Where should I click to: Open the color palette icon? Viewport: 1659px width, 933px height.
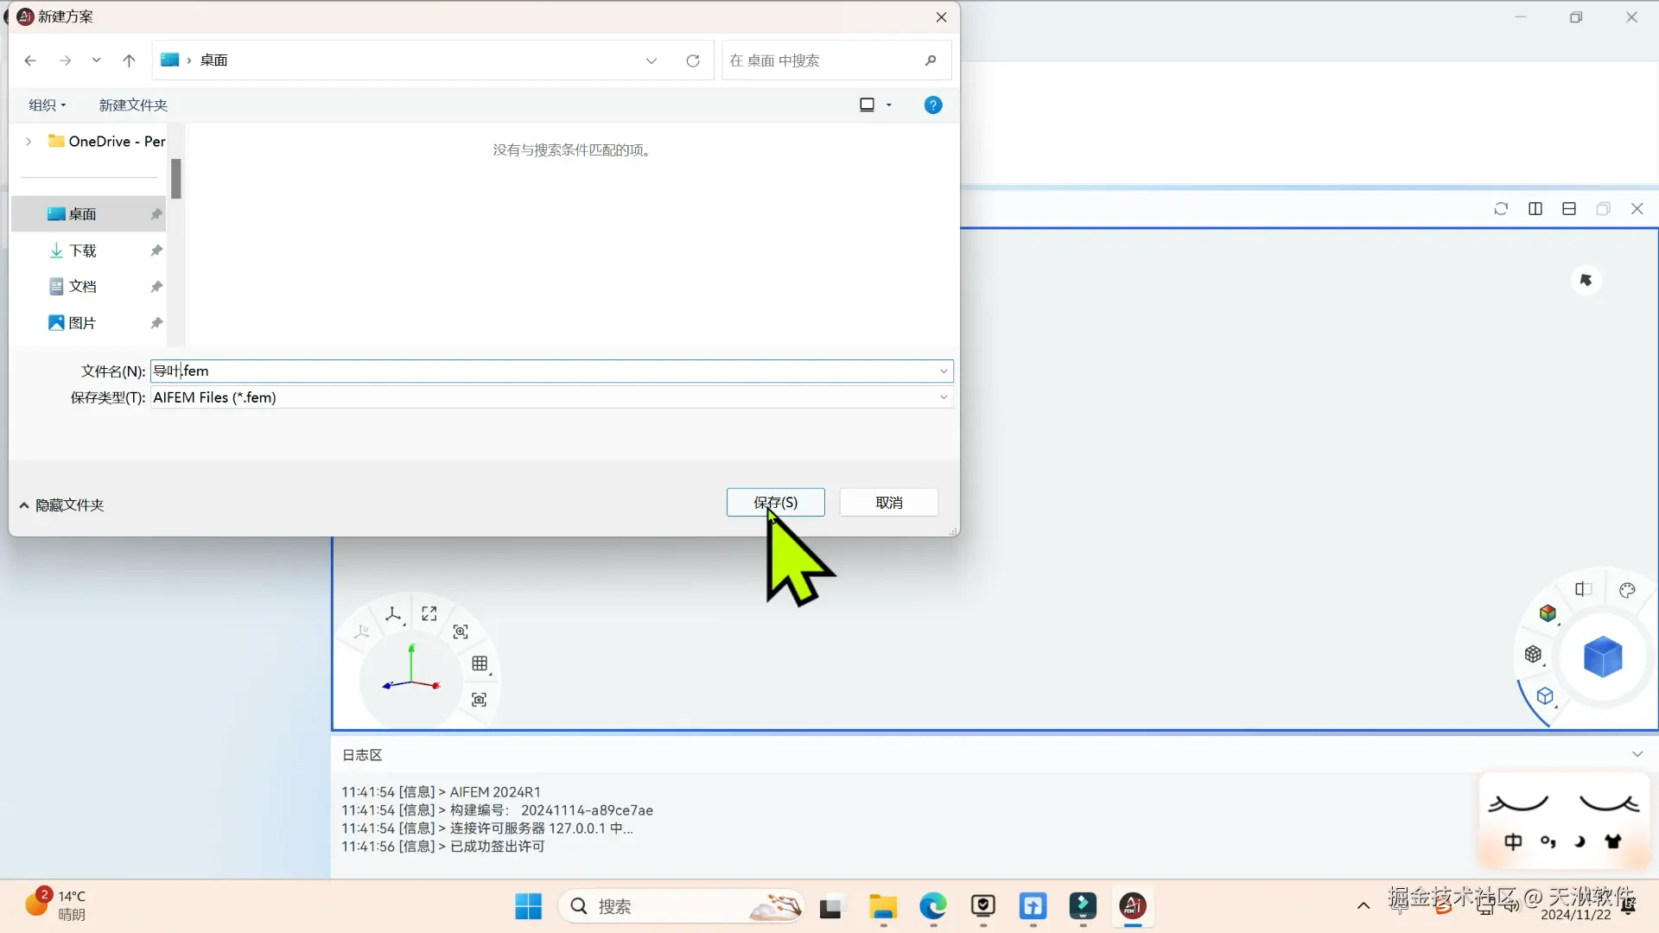[x=1627, y=590]
